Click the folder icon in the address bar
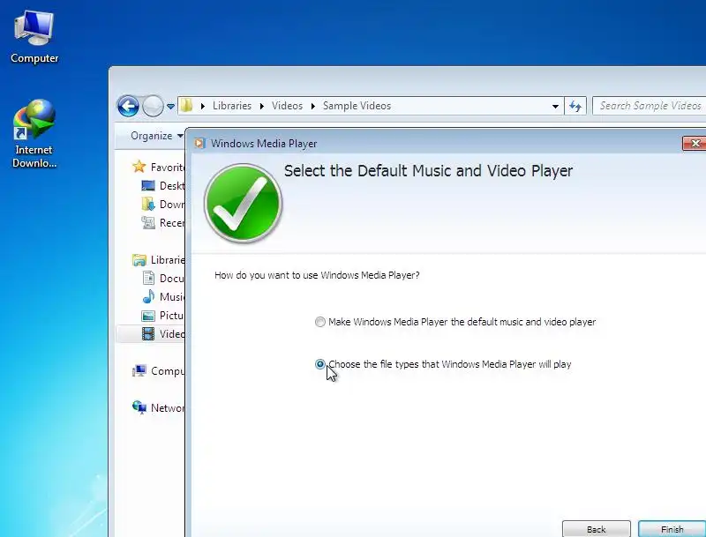The height and width of the screenshot is (537, 706). point(186,106)
